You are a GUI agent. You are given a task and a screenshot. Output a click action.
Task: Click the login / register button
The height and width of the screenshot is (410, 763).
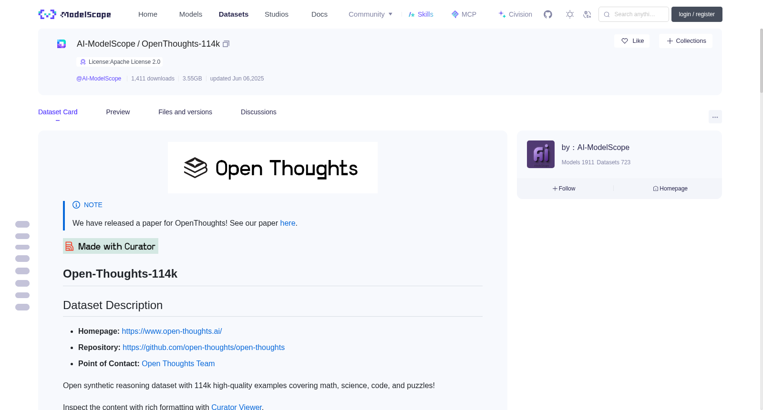pyautogui.click(x=697, y=14)
